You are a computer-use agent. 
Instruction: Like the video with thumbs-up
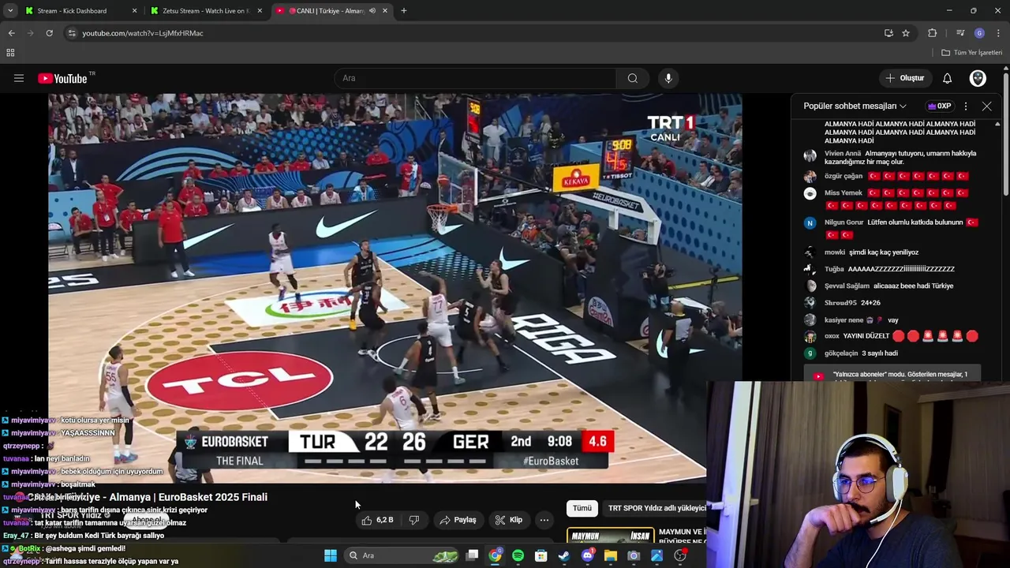(x=377, y=520)
